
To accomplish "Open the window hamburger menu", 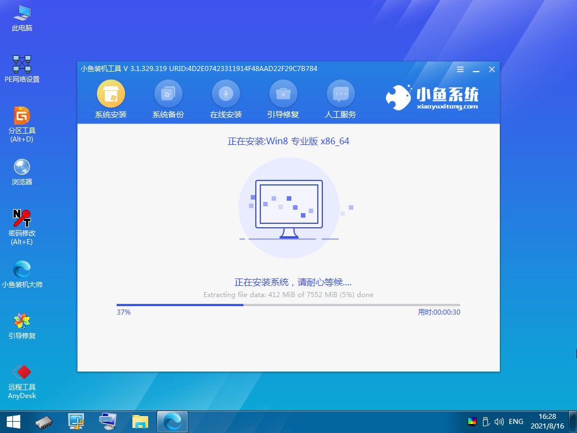I will click(x=460, y=69).
